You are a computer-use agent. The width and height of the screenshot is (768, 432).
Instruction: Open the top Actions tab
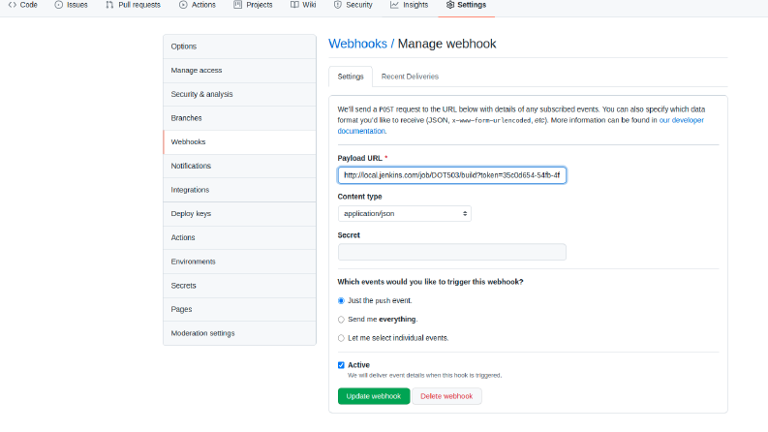[198, 5]
